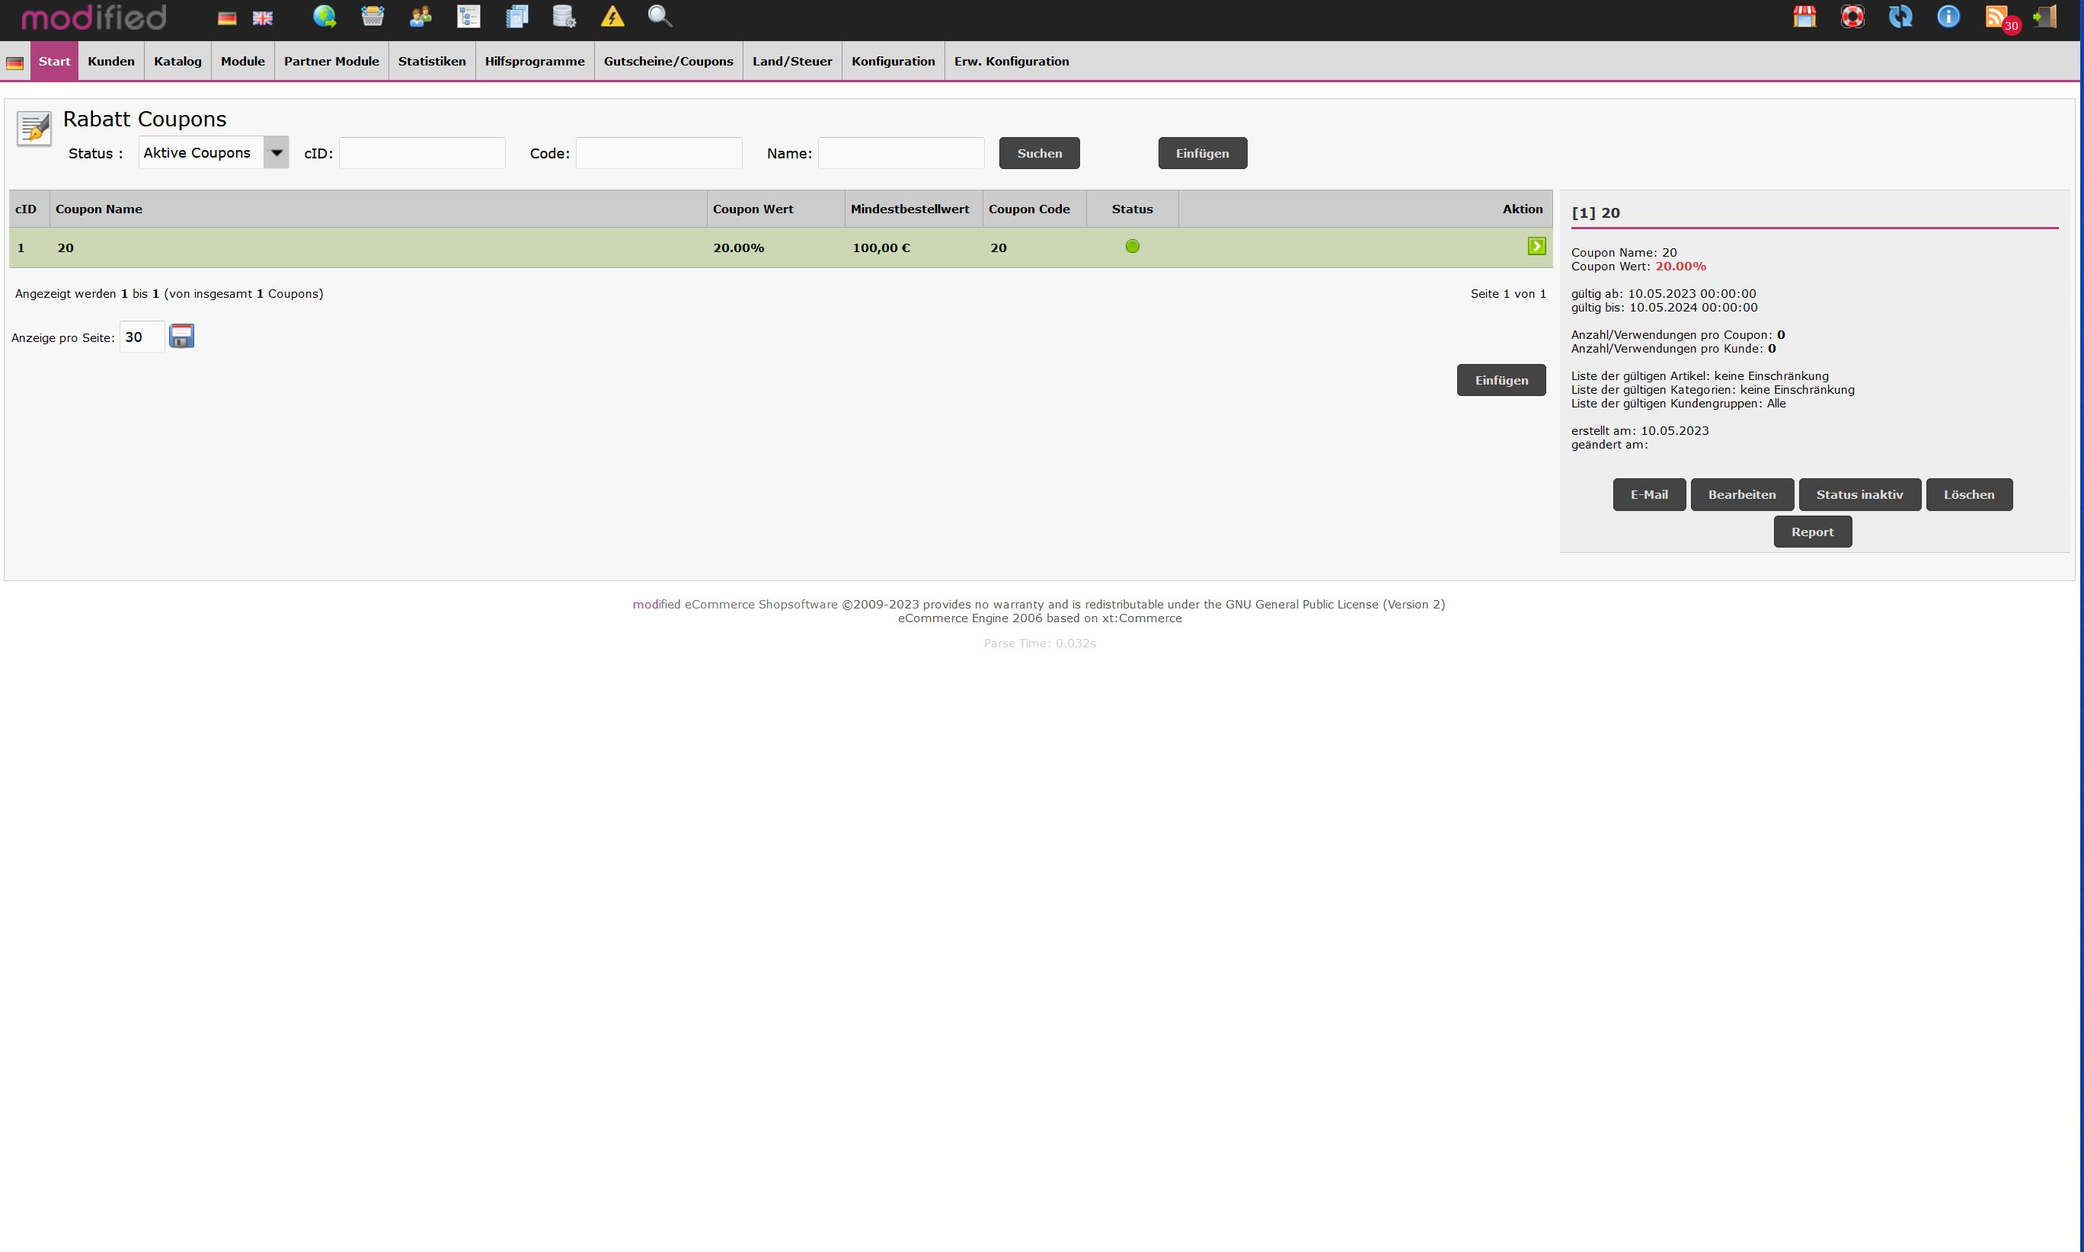
Task: Switch to the English flag language
Action: [x=262, y=18]
